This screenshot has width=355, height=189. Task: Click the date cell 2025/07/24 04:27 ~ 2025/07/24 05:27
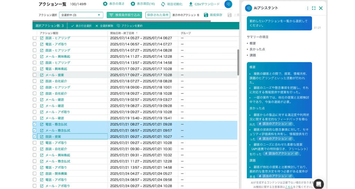(141, 174)
